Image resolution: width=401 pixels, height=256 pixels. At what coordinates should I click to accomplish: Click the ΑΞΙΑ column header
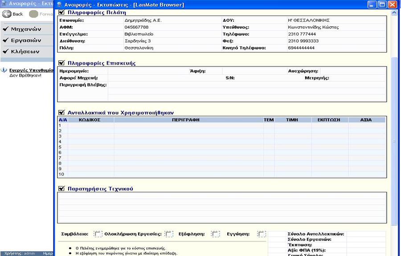coord(366,120)
